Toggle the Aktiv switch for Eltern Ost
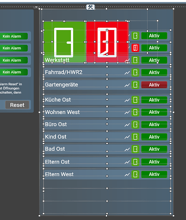This screenshot has height=220, width=186. coord(154,162)
